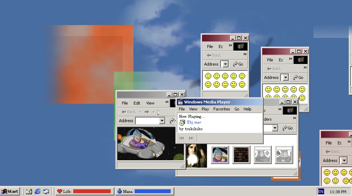Click Windows logo in upper right smiley window
Image resolution: width=352 pixels, height=196 pixels.
point(301,60)
